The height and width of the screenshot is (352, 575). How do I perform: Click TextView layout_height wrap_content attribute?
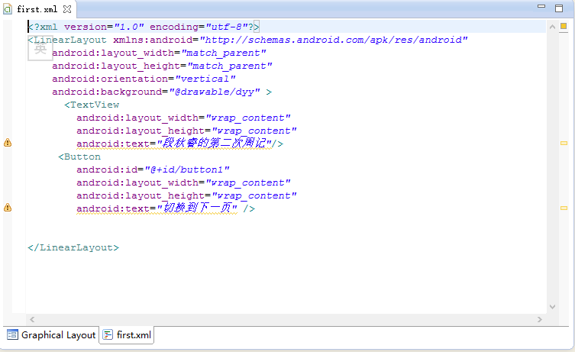pos(186,131)
